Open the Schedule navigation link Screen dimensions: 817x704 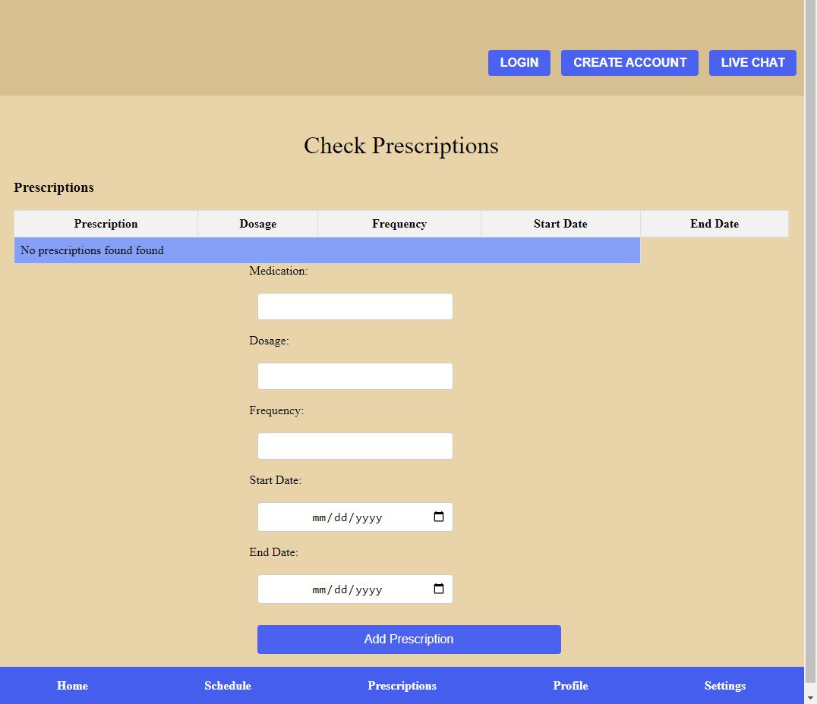click(227, 686)
